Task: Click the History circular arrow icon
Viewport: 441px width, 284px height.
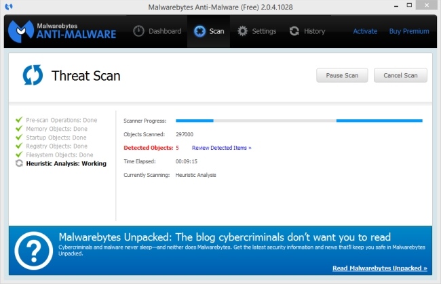Action: 294,31
